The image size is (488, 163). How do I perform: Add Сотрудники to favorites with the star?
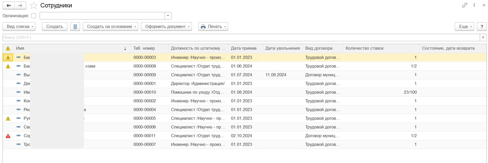(x=34, y=5)
